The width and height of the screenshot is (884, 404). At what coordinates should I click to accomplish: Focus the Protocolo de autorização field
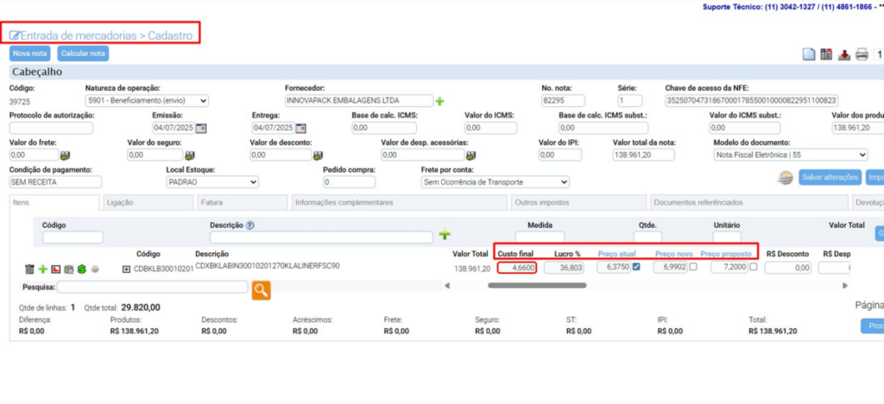point(51,128)
